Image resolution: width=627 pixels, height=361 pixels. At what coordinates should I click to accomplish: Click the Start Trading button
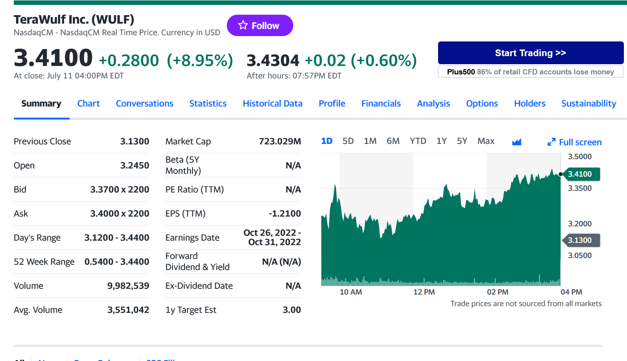[530, 53]
